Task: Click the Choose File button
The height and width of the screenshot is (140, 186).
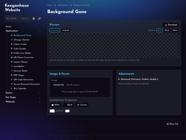Action: (59, 85)
